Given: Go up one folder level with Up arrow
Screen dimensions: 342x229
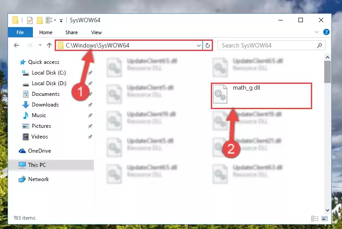Looking at the screenshot, I should (x=49, y=45).
